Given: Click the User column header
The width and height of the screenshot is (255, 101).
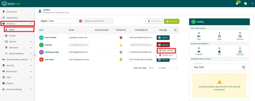Looking at the screenshot, I should tap(41, 30).
